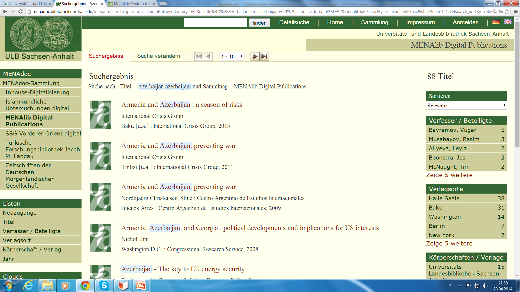Screen dimensions: 520x292
Task: Open page range dropdown '1 - 10'
Action: [x=232, y=57]
